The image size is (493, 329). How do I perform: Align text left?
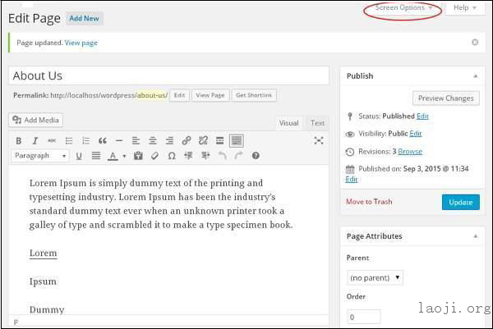[136, 140]
